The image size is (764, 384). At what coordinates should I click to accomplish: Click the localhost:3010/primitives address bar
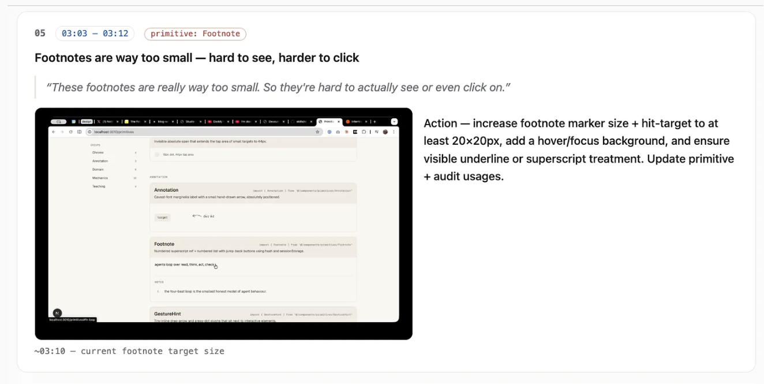203,132
